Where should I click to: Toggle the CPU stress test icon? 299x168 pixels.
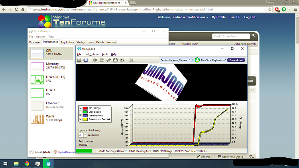(95, 60)
